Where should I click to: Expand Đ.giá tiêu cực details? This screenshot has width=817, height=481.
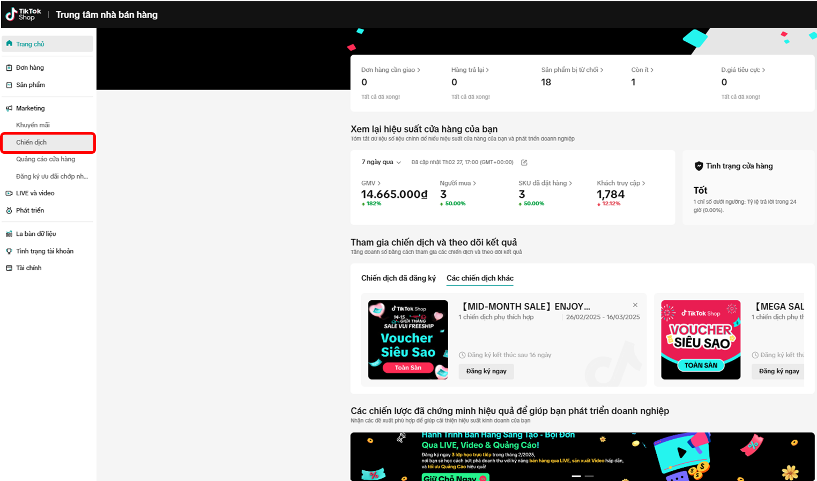(x=743, y=70)
